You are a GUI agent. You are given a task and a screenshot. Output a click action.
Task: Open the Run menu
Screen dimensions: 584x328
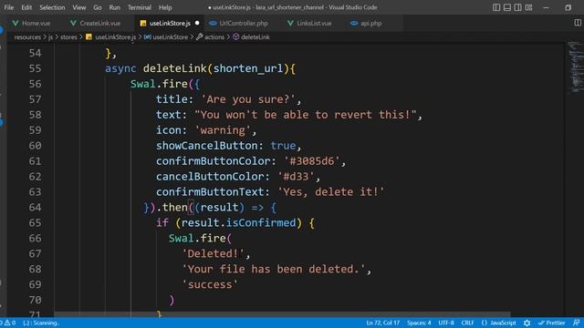coord(115,7)
